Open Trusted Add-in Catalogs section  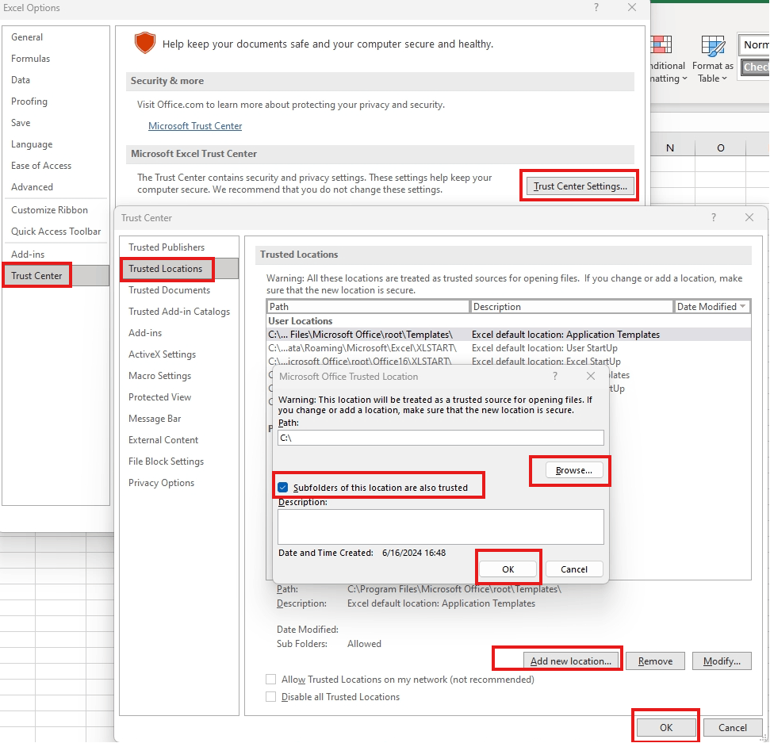click(179, 312)
